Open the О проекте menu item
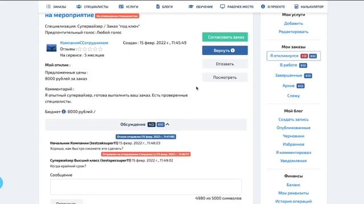This screenshot has height=204, width=364. pyautogui.click(x=273, y=7)
